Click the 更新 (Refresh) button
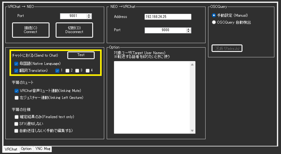Image resolution: width=281 pixels, height=154 pixels. [x=227, y=48]
